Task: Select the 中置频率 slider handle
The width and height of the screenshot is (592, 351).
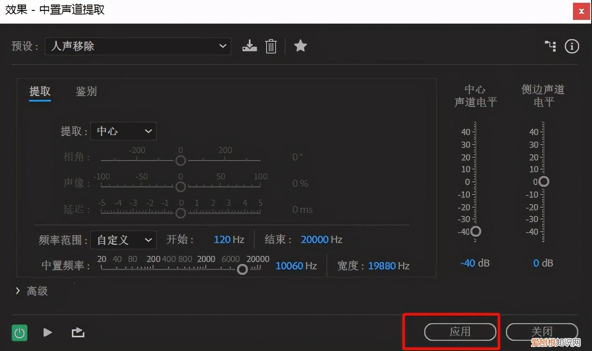Action: pos(242,269)
